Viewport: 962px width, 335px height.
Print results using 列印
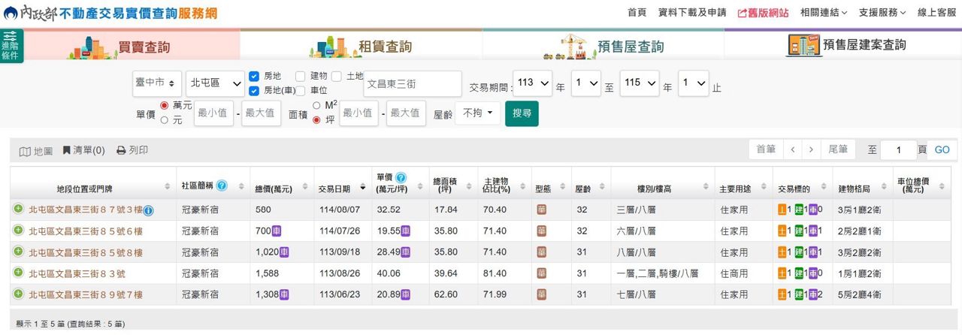coord(132,150)
